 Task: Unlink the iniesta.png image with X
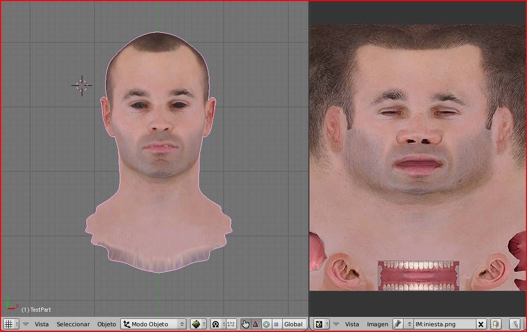[x=481, y=324]
